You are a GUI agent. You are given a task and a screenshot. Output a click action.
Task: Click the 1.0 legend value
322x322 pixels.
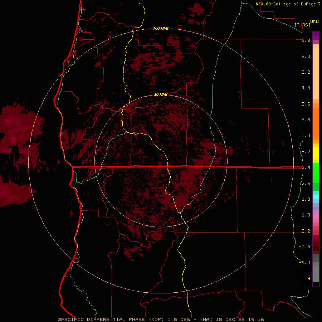click(306, 215)
